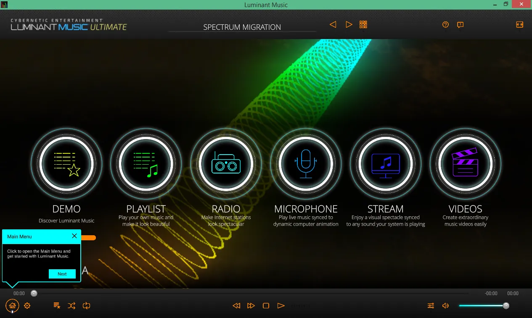Screen dimensions: 532x318
Task: Rewind the current track
Action: tap(236, 306)
